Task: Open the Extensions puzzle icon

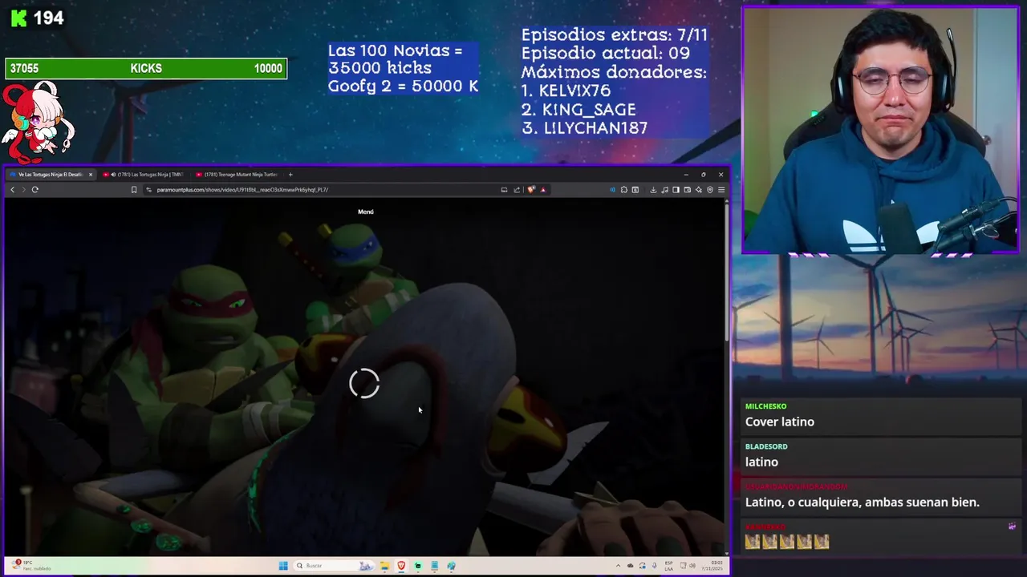Action: pos(623,190)
